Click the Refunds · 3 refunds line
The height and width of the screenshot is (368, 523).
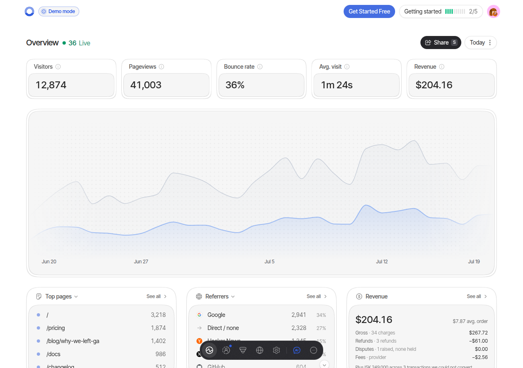(422, 341)
